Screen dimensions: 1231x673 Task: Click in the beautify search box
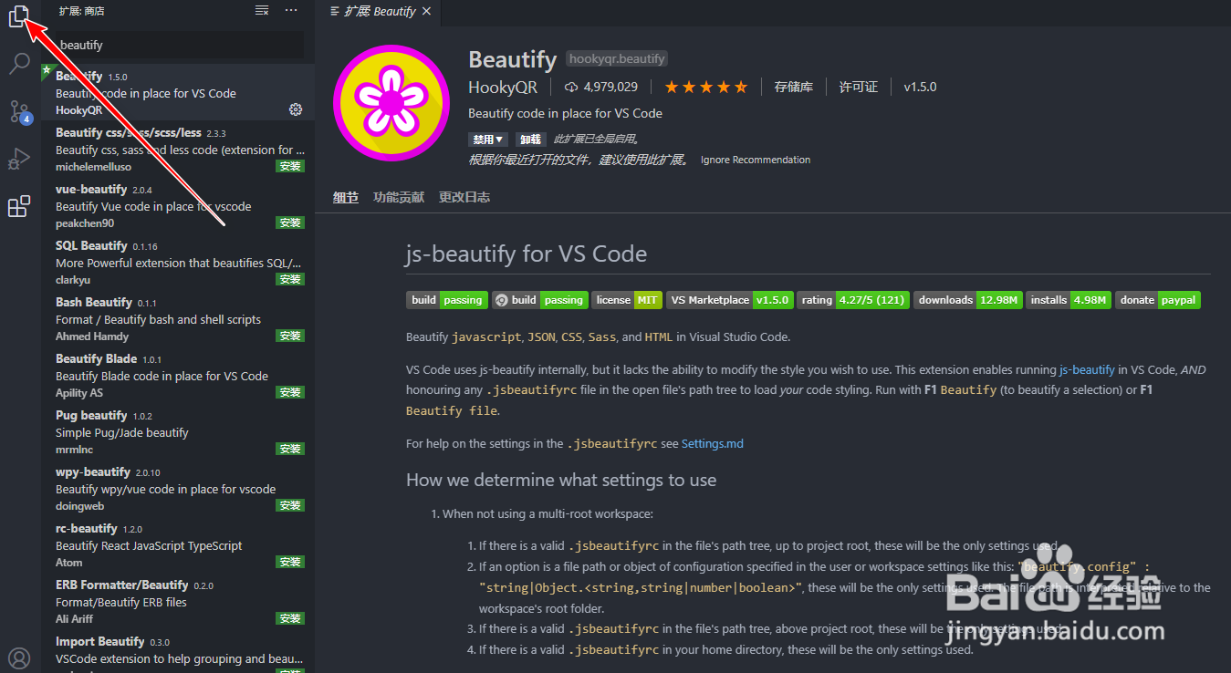[x=179, y=45]
